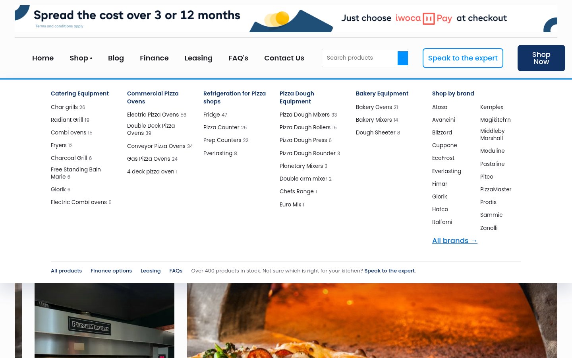Select the Radiant Grill category

point(70,120)
